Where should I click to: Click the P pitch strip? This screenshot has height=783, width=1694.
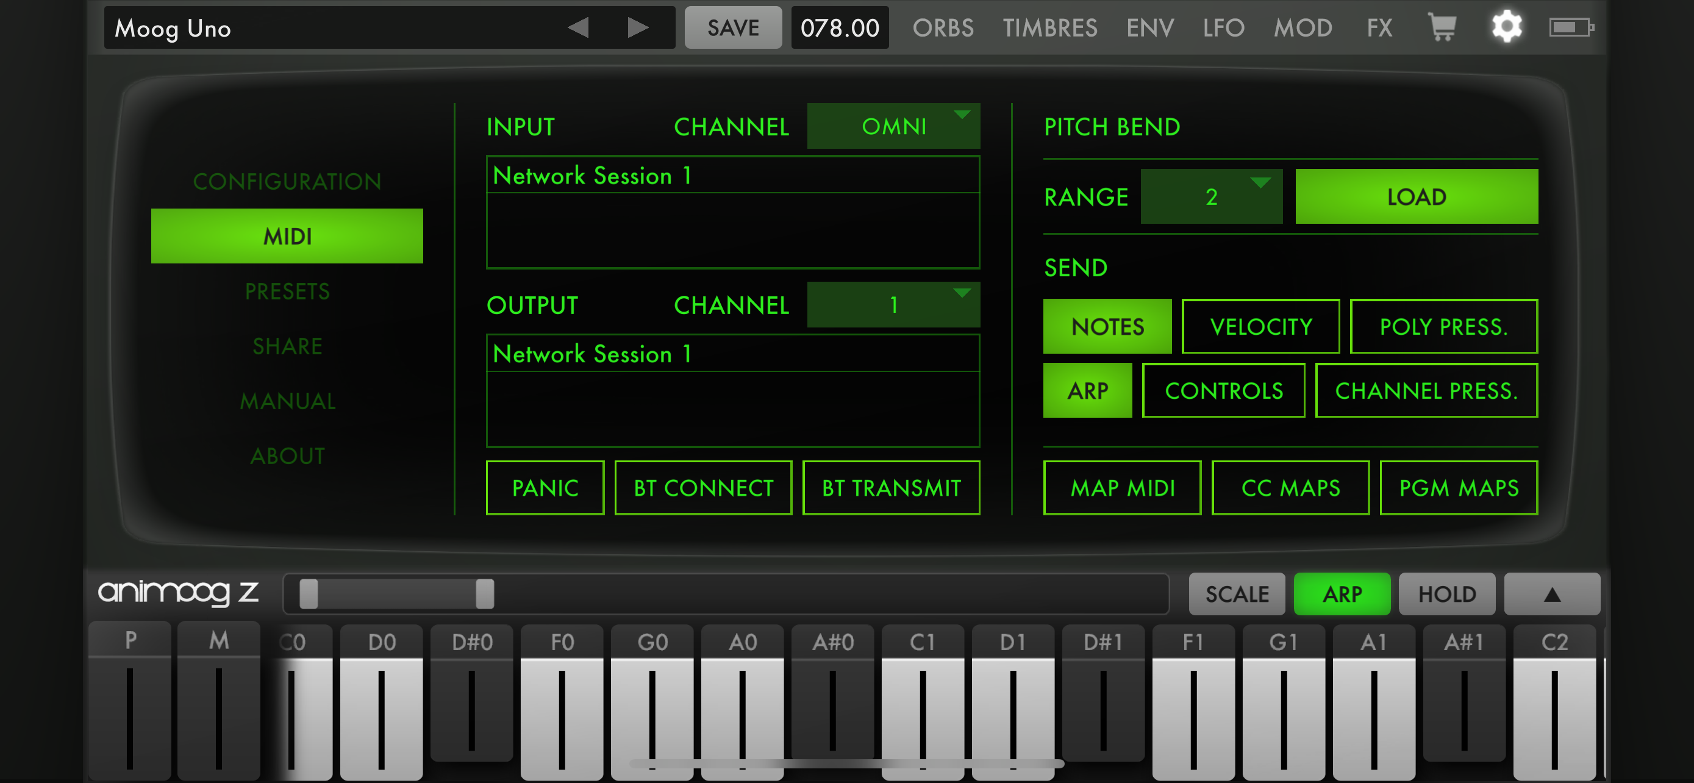point(130,702)
